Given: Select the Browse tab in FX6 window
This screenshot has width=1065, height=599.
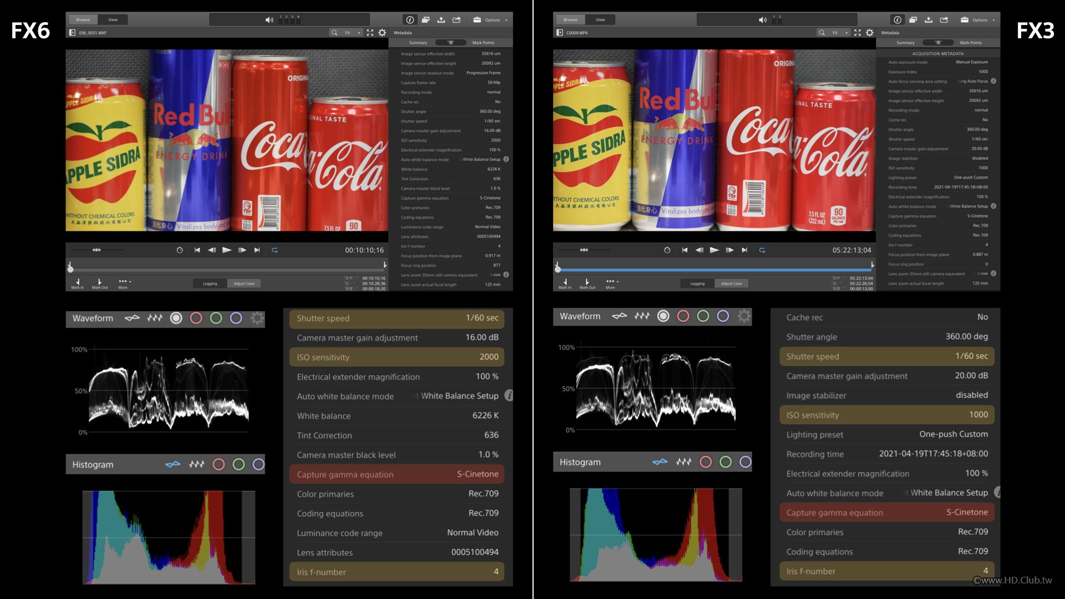Looking at the screenshot, I should tap(83, 19).
